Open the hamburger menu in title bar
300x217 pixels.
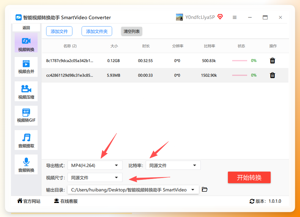click(235, 17)
